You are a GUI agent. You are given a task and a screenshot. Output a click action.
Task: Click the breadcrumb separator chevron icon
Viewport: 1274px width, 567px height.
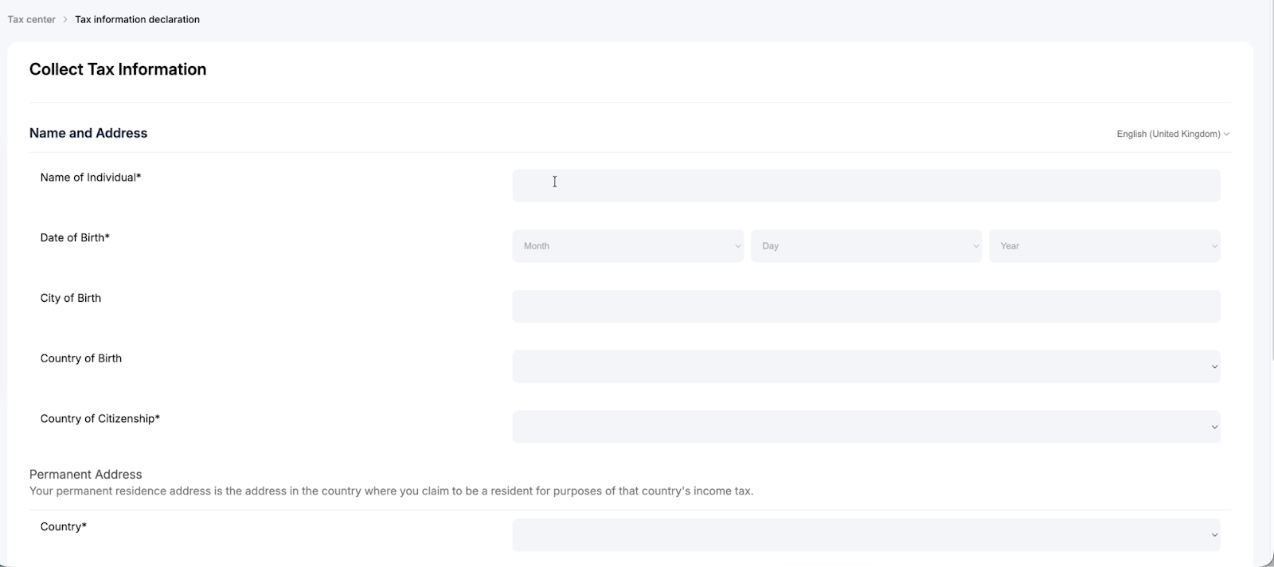click(x=65, y=19)
